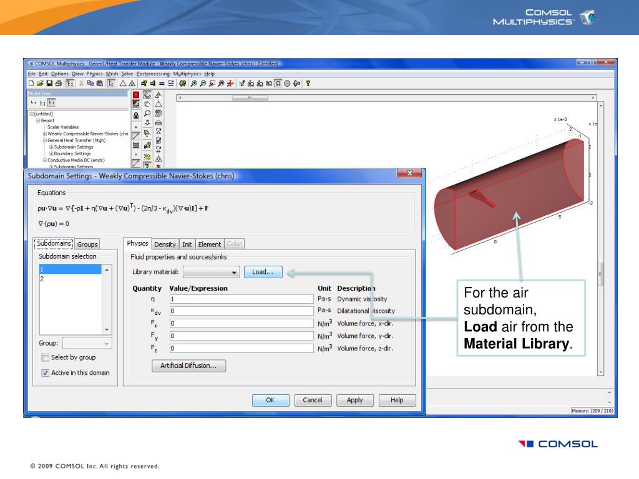Click subdomain list scroll down arrow
This screenshot has height=479, width=639.
107,329
